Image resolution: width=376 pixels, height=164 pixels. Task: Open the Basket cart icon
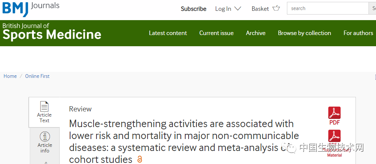click(x=276, y=9)
